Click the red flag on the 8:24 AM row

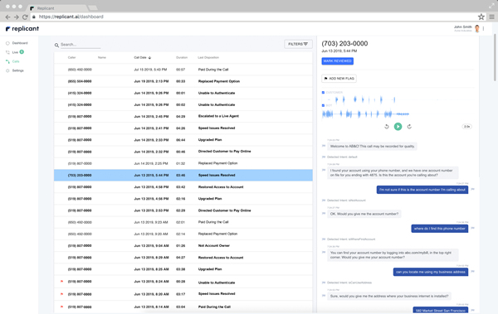pos(62,282)
